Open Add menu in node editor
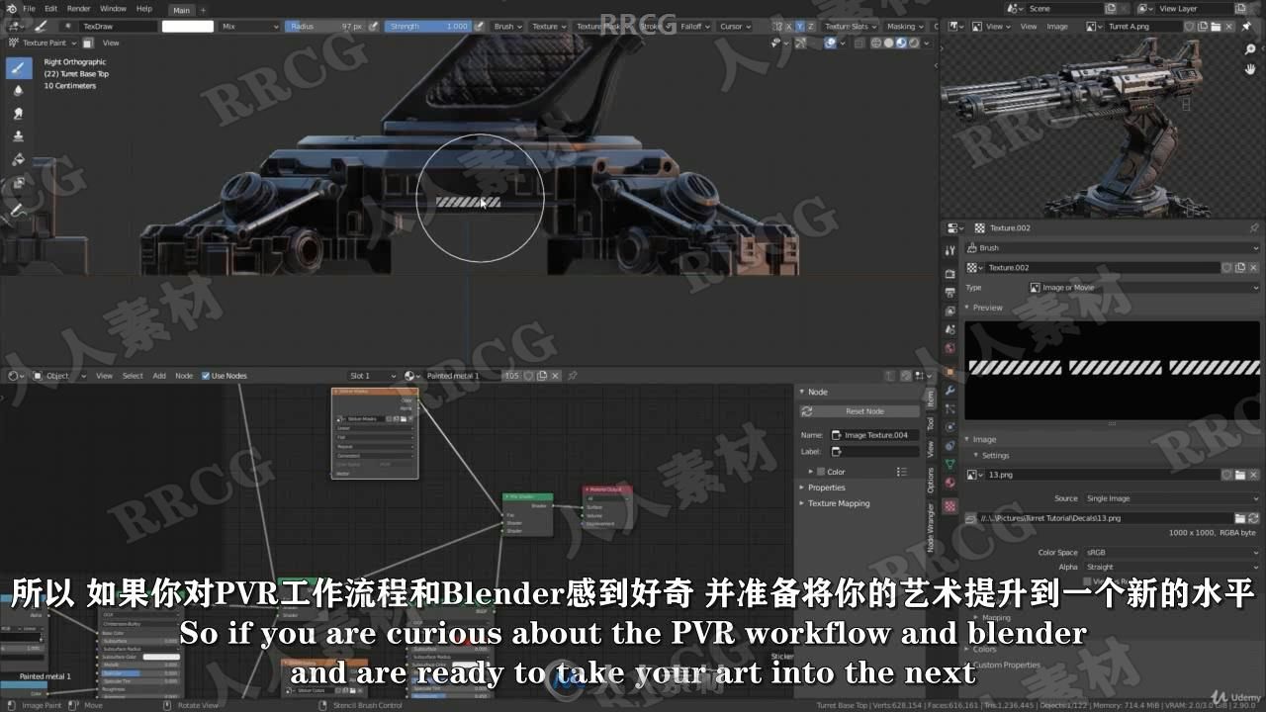Image resolution: width=1266 pixels, height=712 pixels. point(159,376)
